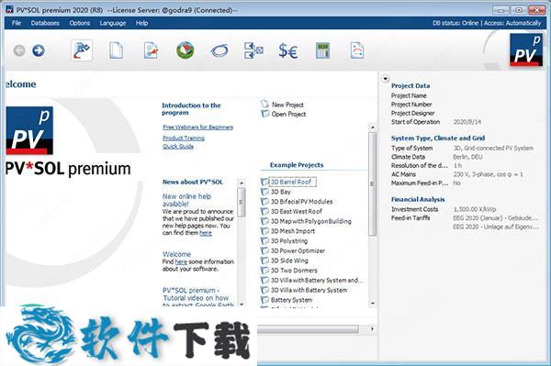The width and height of the screenshot is (551, 366).
Task: Select the 3D Villa with Battery System example
Action: 309,290
